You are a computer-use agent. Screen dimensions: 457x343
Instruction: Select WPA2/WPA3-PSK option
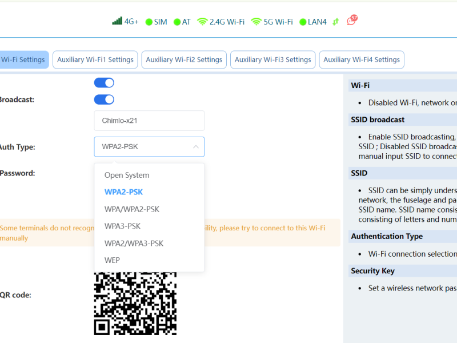coord(134,244)
